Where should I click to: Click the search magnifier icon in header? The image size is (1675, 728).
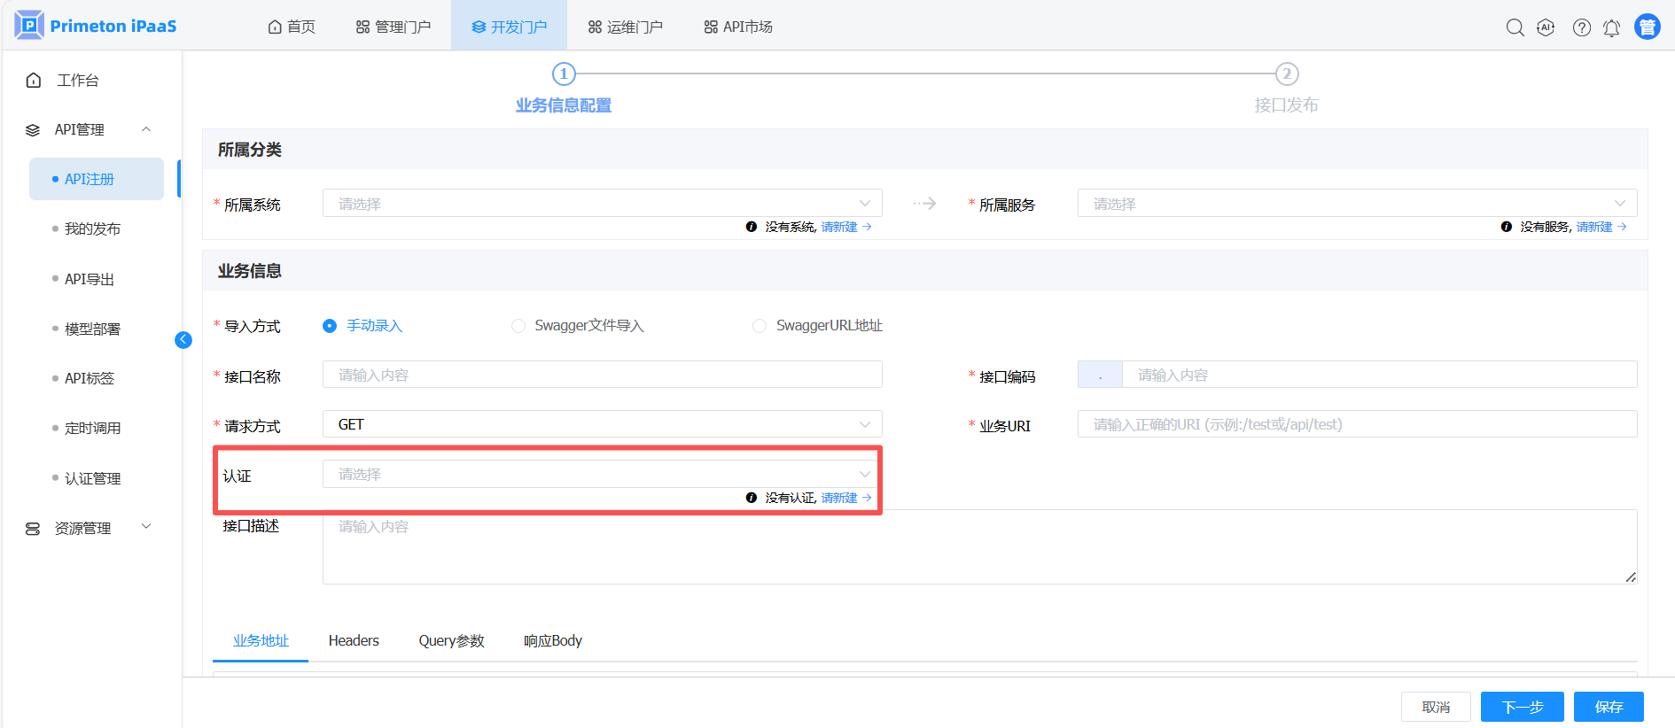[1515, 27]
